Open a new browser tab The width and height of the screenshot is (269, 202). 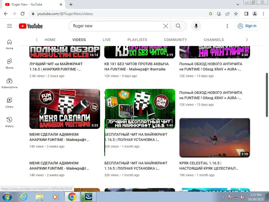[x=71, y=4]
